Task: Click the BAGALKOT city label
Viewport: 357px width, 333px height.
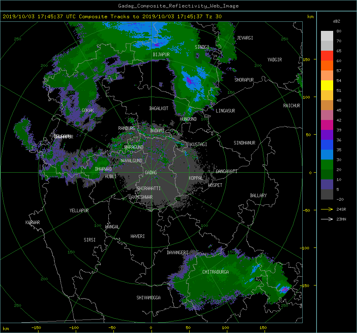Action: tap(159, 108)
